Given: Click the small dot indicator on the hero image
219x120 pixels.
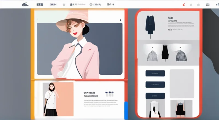Looking at the screenshot, I should (120, 20).
